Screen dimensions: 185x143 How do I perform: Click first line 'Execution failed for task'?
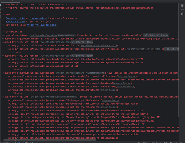[36, 4]
